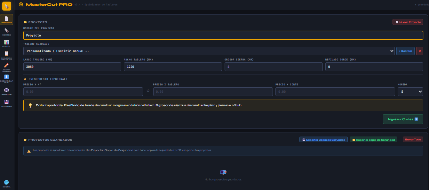Click the 'Dato Importante:' tip text
This screenshot has height=190, width=429.
[x=50, y=105]
